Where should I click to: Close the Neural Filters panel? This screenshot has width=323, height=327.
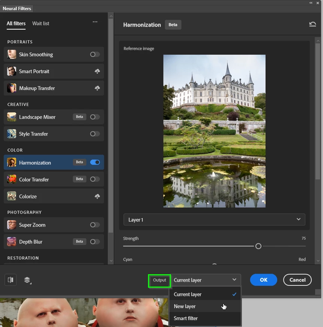pos(318,3)
